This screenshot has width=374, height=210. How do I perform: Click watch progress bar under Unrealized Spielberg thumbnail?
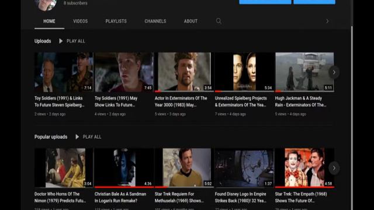244,91
